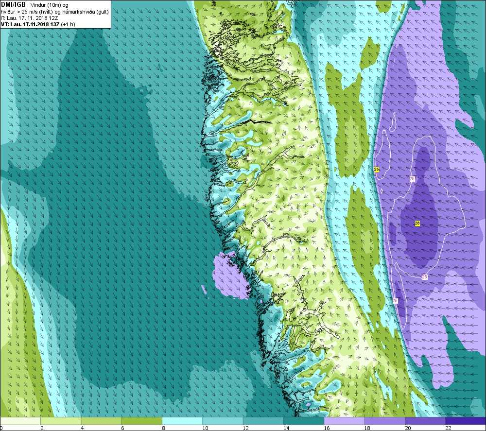Image resolution: width=486 pixels, height=431 pixels.
Task: Click the "hviður > 25 m/s (hvítt)" legend text
Action: point(27,12)
